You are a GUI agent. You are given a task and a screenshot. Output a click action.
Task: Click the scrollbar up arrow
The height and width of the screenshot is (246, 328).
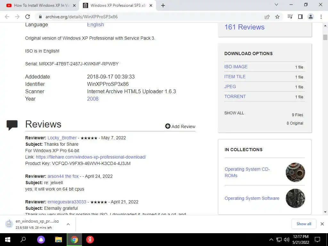coord(325,26)
